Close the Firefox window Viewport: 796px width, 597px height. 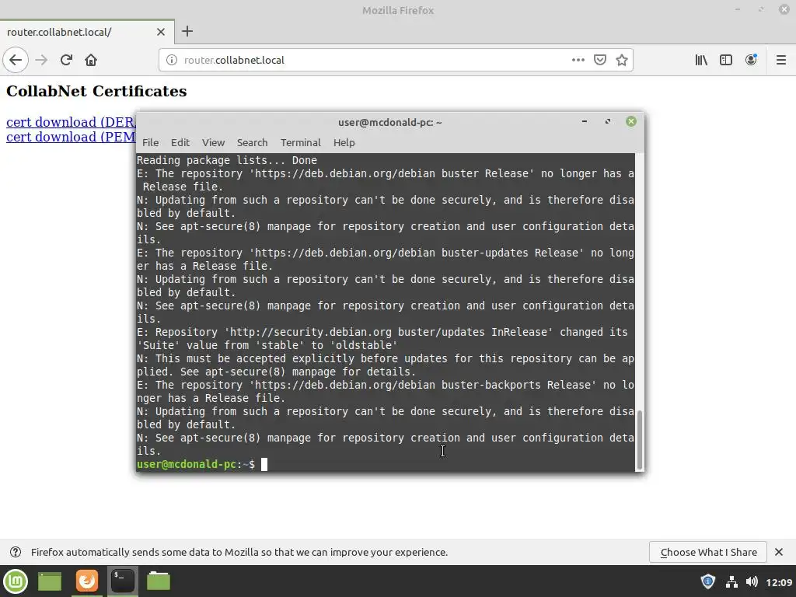pyautogui.click(x=784, y=9)
